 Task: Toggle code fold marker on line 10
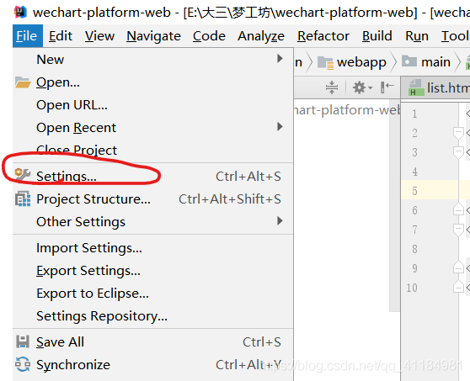coord(458,286)
